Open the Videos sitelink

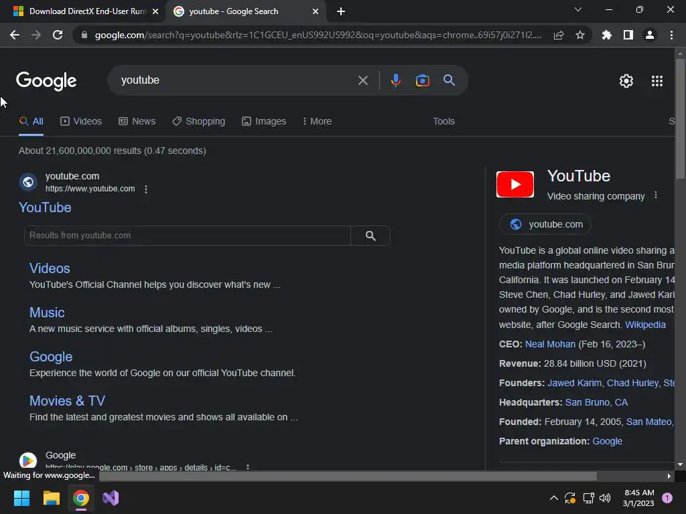(50, 268)
